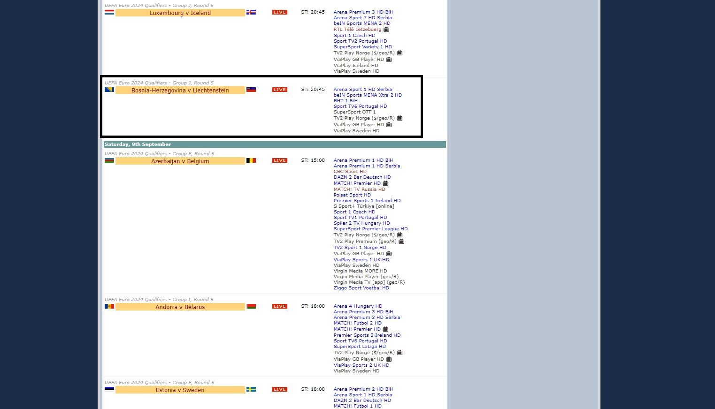This screenshot has width=715, height=409.
Task: Click the Luxembourg flag icon
Action: [x=109, y=12]
